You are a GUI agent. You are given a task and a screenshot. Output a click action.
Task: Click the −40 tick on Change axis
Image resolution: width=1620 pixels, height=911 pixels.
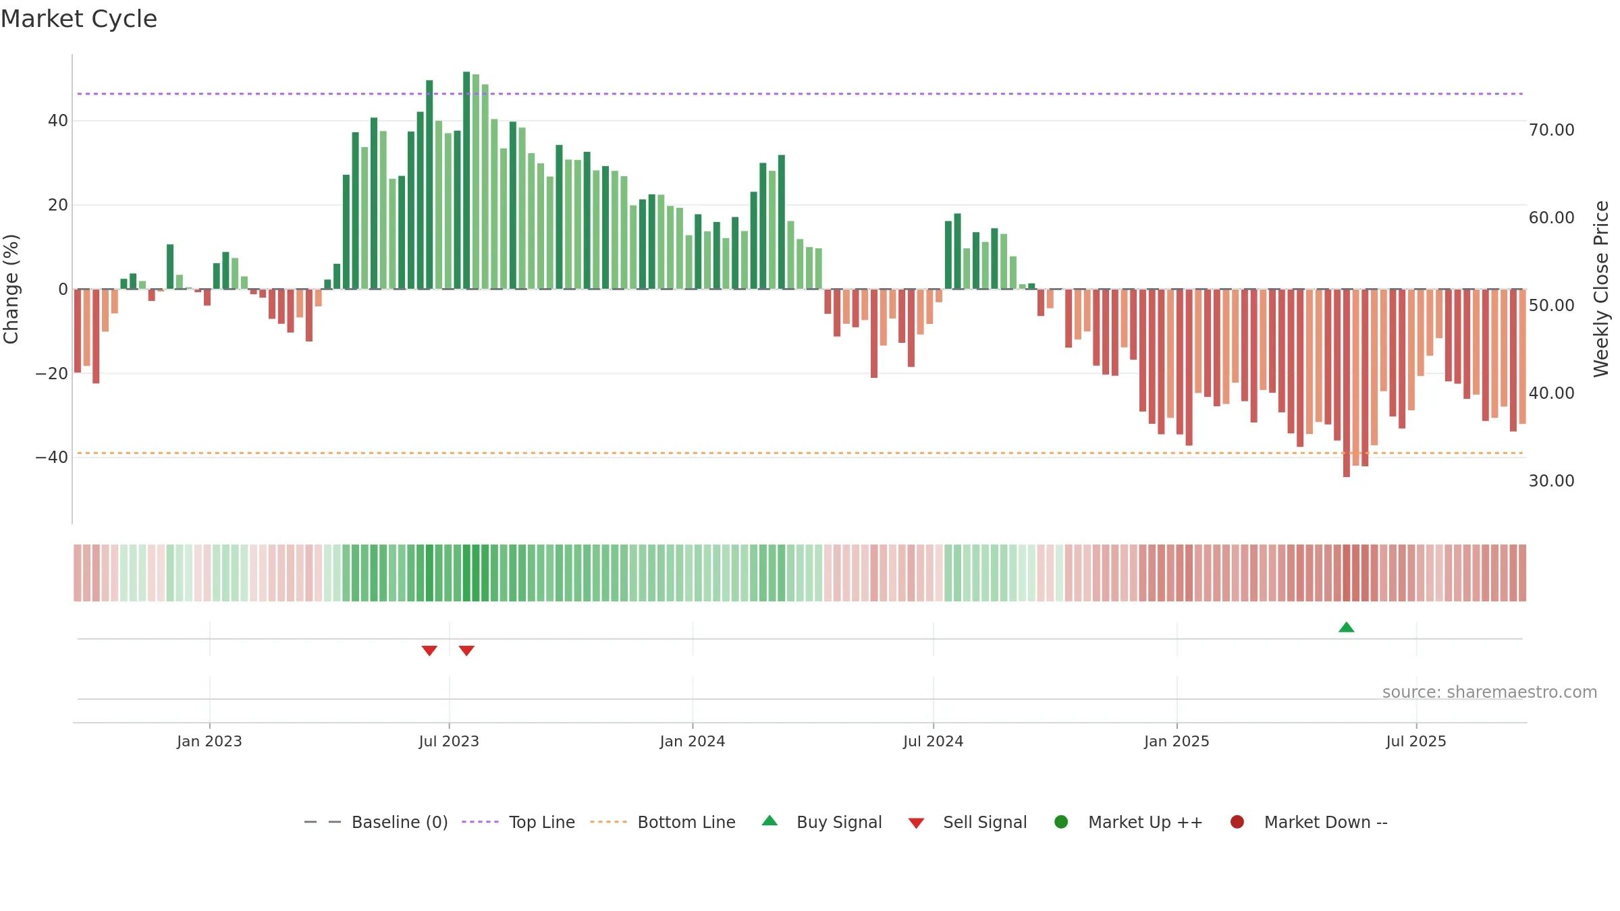tap(52, 458)
